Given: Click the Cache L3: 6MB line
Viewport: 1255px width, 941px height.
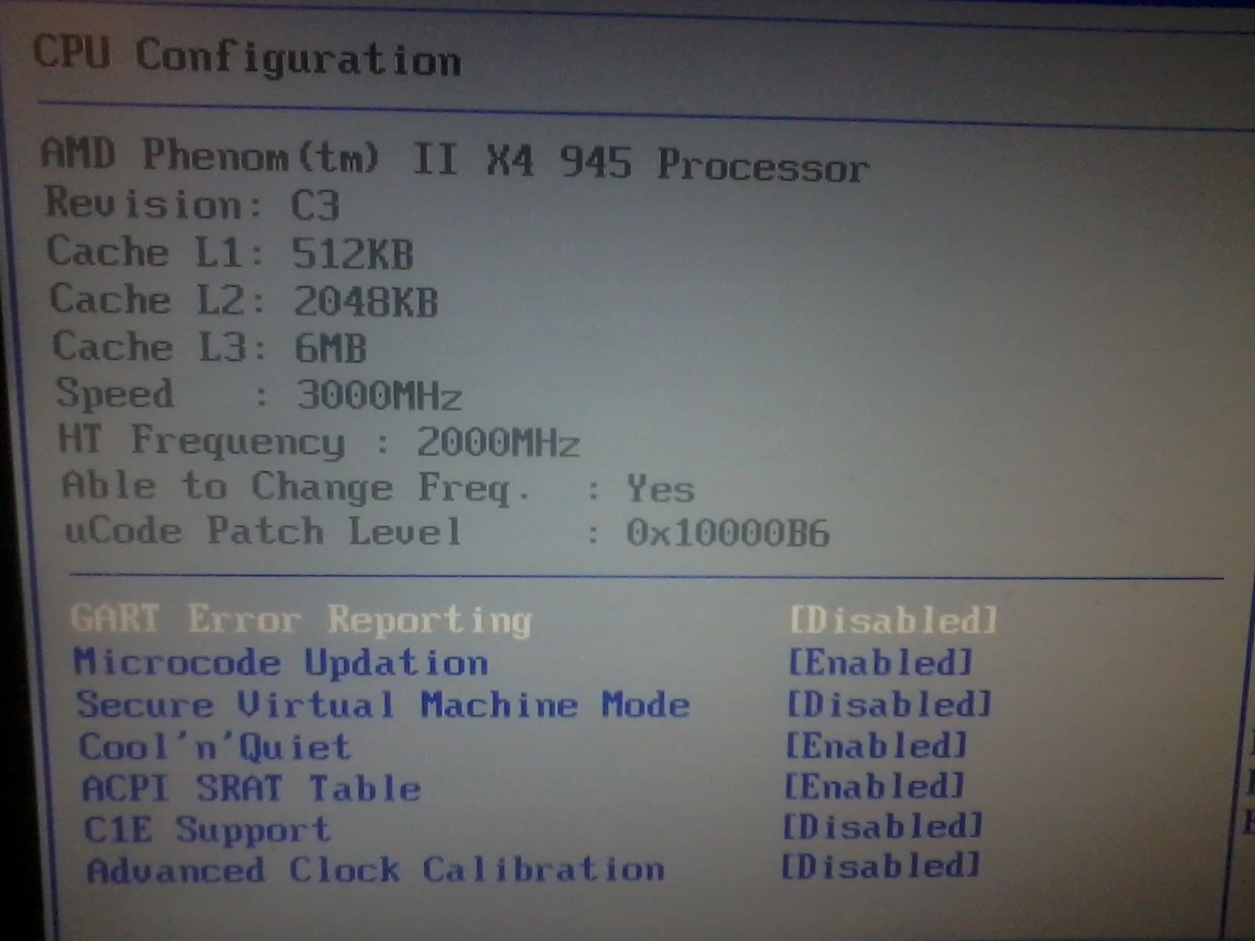Looking at the screenshot, I should [x=209, y=347].
